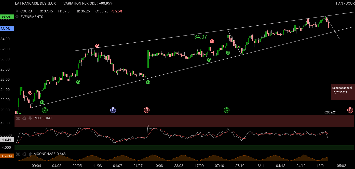Viewport: 355px width, 169px height.
Task: Open the EVENEMENTS settings gear
Action: point(17,17)
